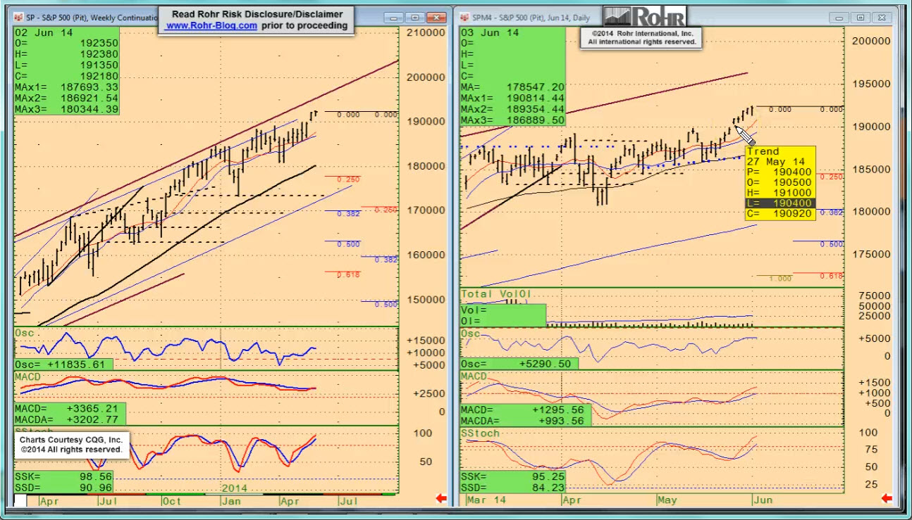Image resolution: width=912 pixels, height=520 pixels.
Task: Click red arrow at daily chart's bottom right
Action: pyautogui.click(x=887, y=499)
